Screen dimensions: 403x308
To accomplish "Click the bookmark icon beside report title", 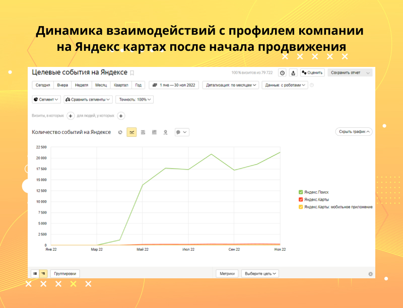I will (x=132, y=73).
